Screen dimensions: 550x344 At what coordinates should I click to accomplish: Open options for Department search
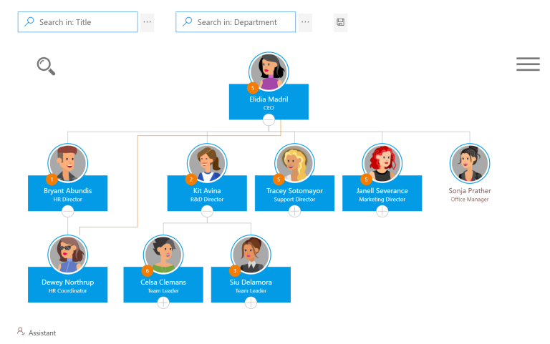[x=305, y=22]
